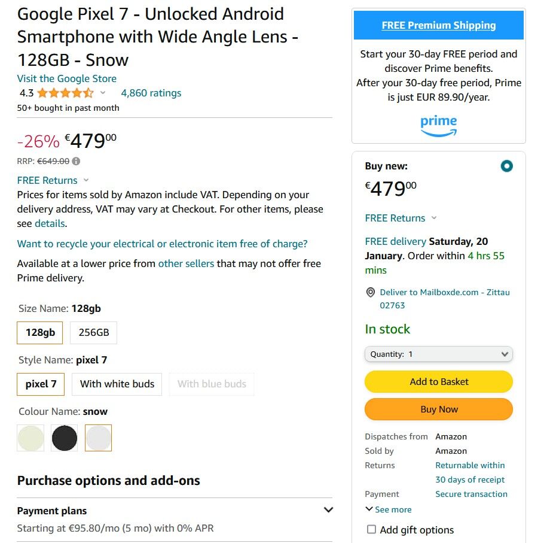Open the rating breakdown chevron
This screenshot has height=543, width=547.
pos(103,93)
